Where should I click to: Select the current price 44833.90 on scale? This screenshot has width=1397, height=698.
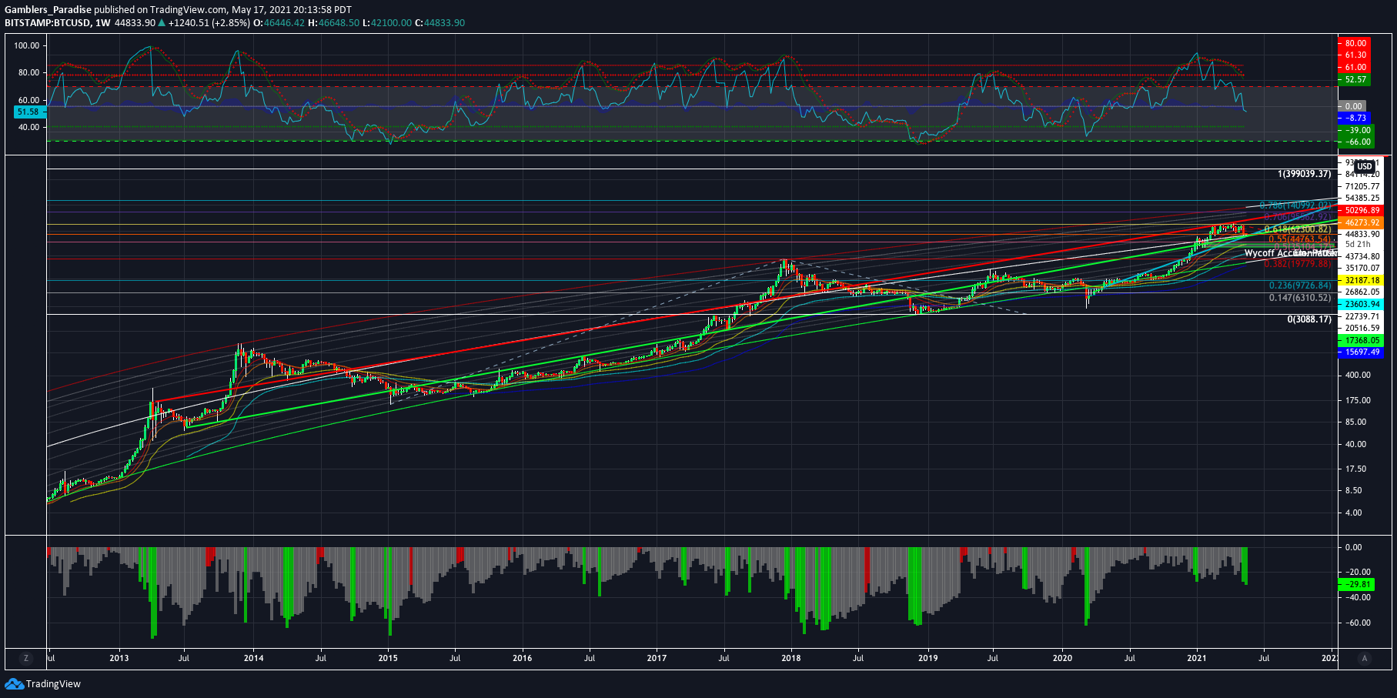point(1361,234)
